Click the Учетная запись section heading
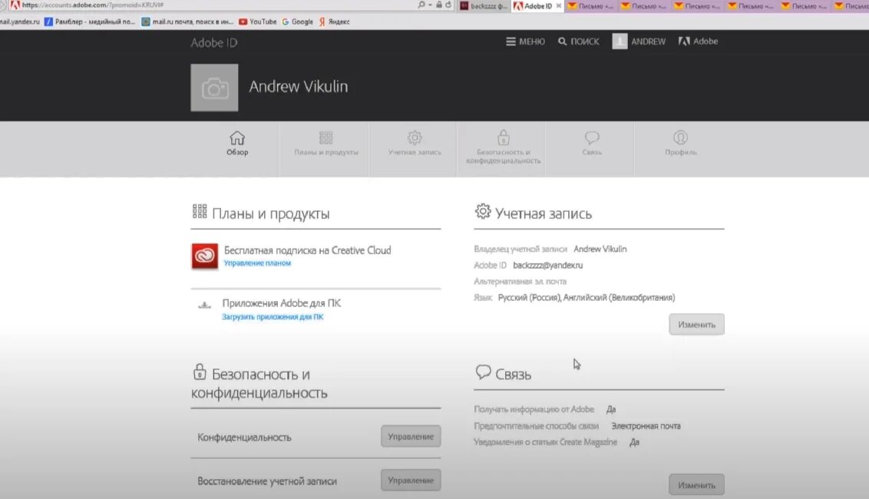Screen dimensions: 869x499 click(x=544, y=213)
